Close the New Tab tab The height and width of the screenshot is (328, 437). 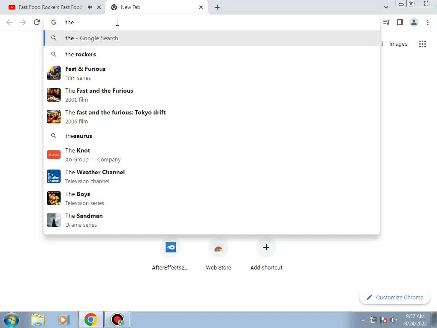[x=201, y=7]
